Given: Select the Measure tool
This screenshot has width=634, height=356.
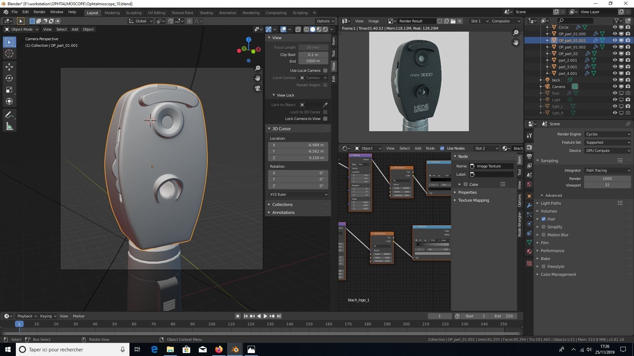Looking at the screenshot, I should point(9,127).
